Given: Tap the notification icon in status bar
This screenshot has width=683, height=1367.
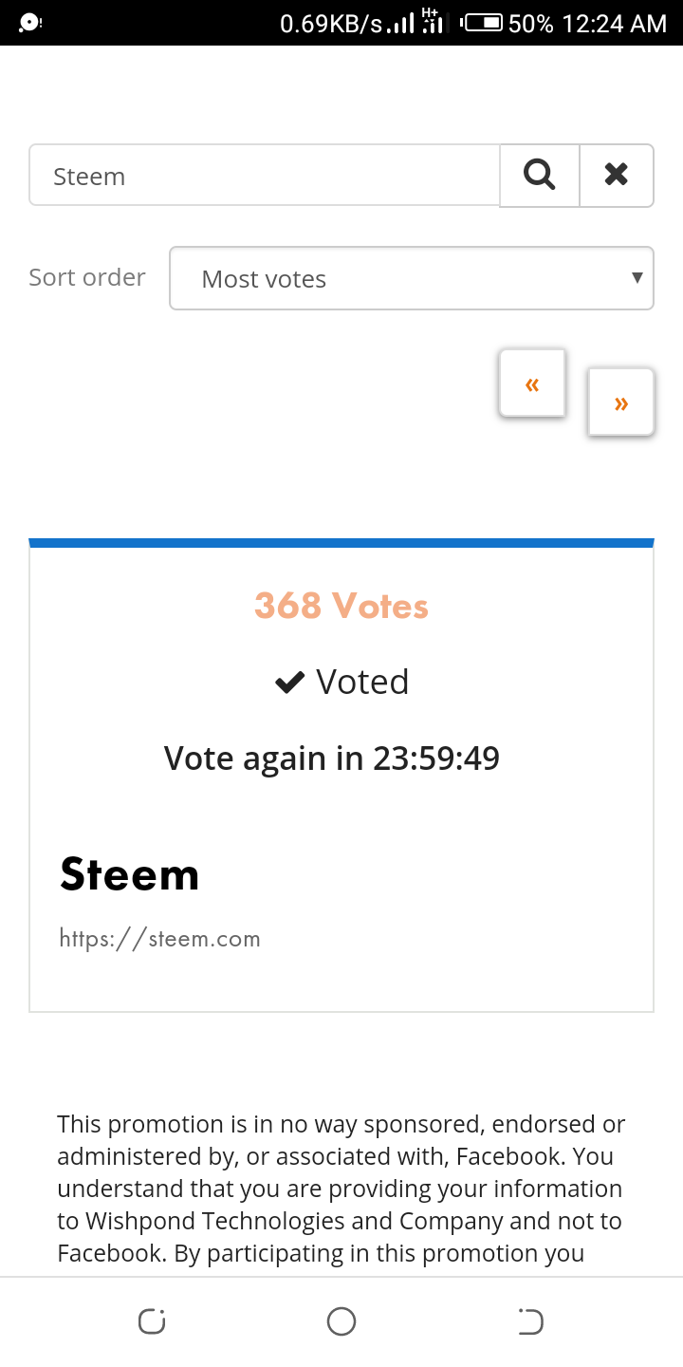Looking at the screenshot, I should (29, 22).
